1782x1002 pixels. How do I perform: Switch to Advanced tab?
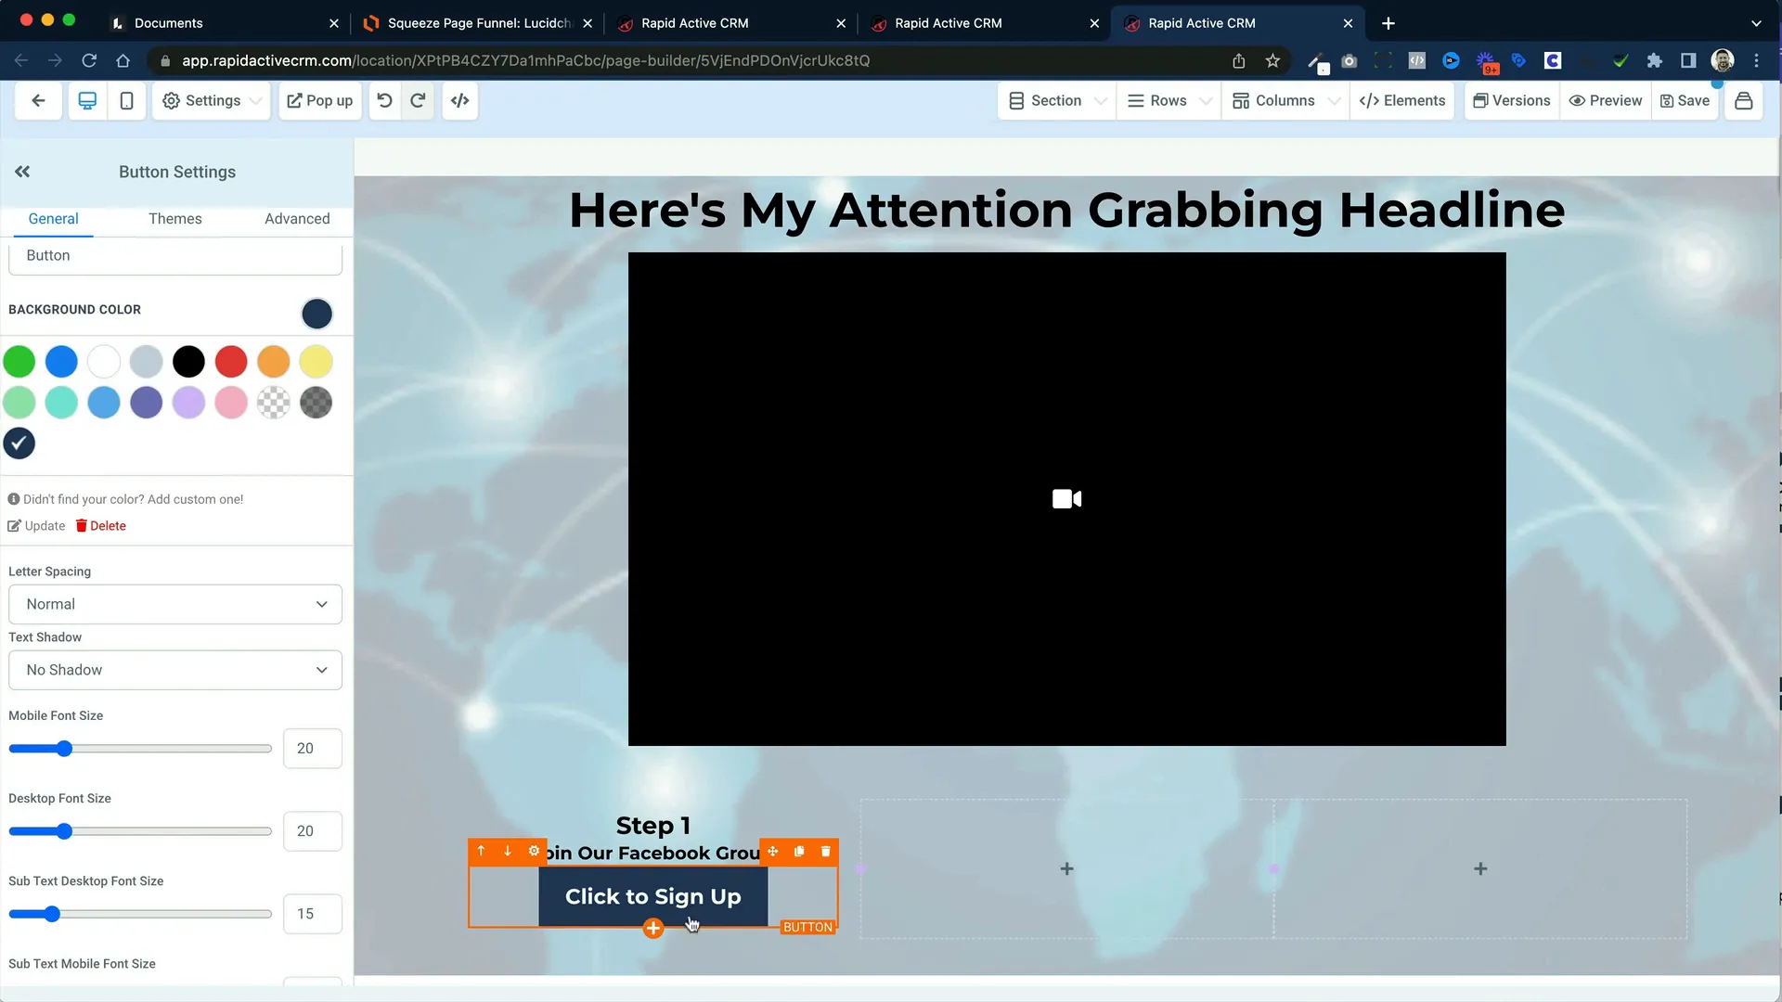297,219
